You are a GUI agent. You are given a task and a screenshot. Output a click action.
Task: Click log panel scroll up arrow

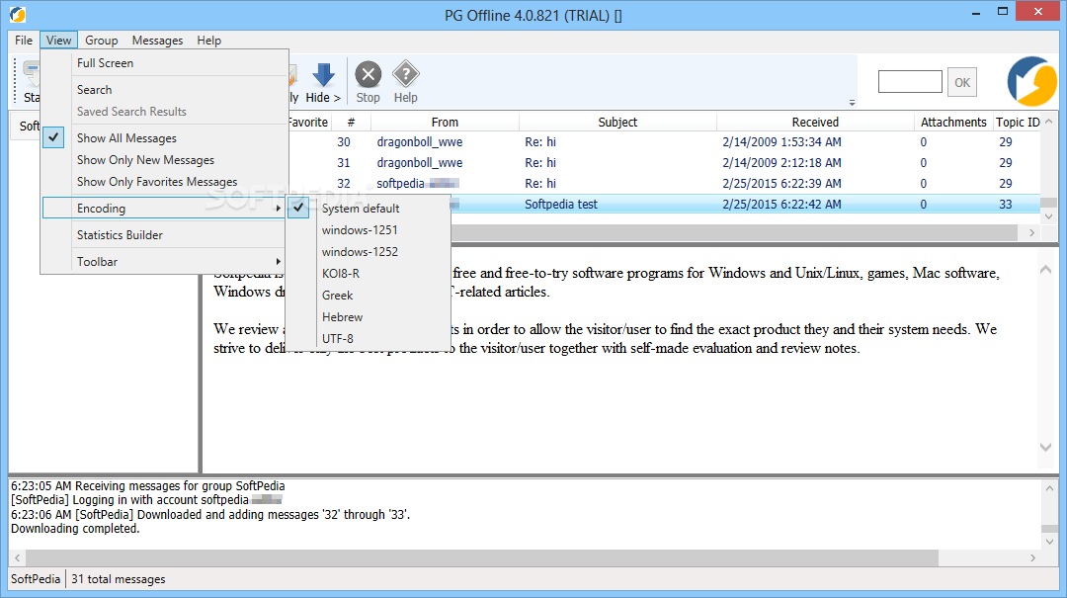pyautogui.click(x=1049, y=488)
